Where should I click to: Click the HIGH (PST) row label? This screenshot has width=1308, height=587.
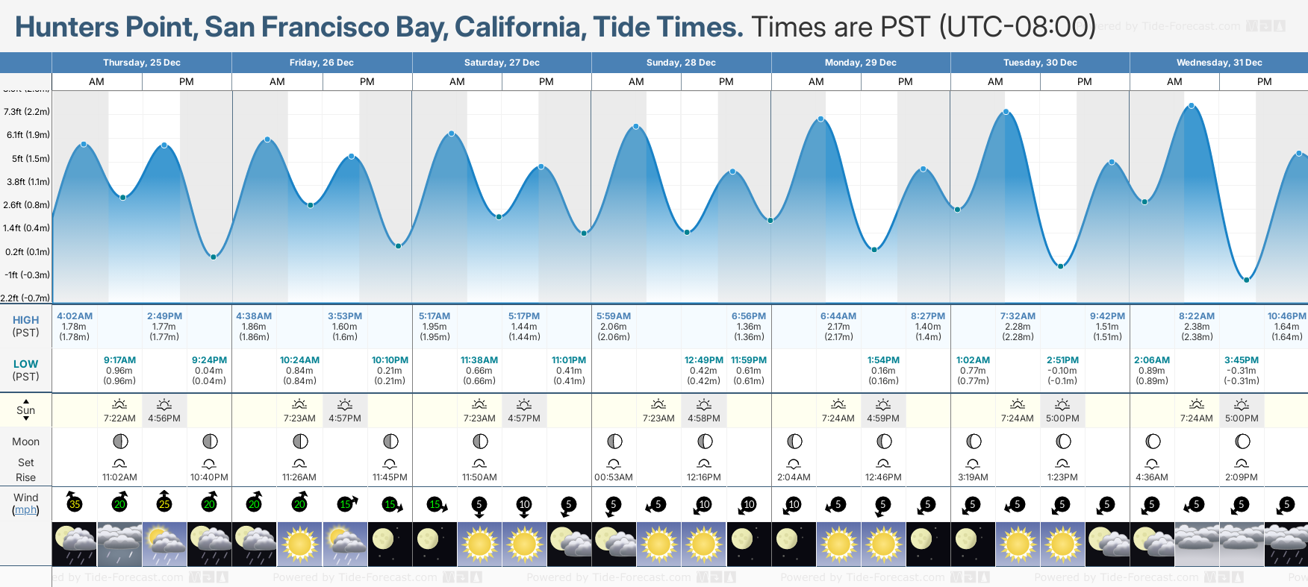click(x=25, y=326)
